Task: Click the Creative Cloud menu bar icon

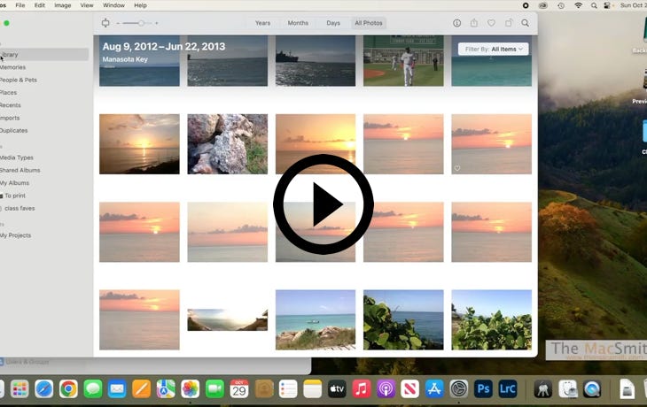Action: 543,5
